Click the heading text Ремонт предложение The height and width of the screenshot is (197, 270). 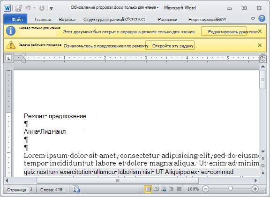tap(55, 116)
